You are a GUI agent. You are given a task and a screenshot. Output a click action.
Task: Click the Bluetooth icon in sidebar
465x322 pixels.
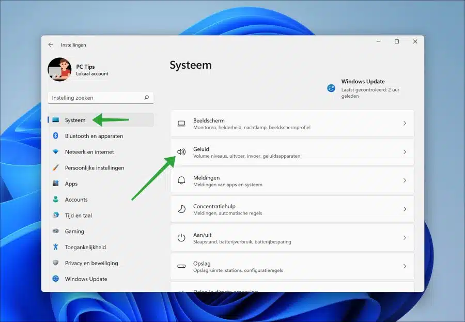(55, 135)
